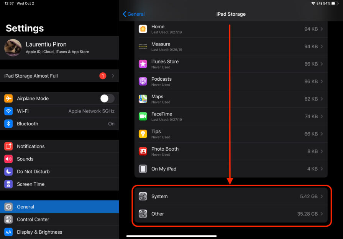Select the Maps app icon
The image size is (343, 239).
click(143, 99)
